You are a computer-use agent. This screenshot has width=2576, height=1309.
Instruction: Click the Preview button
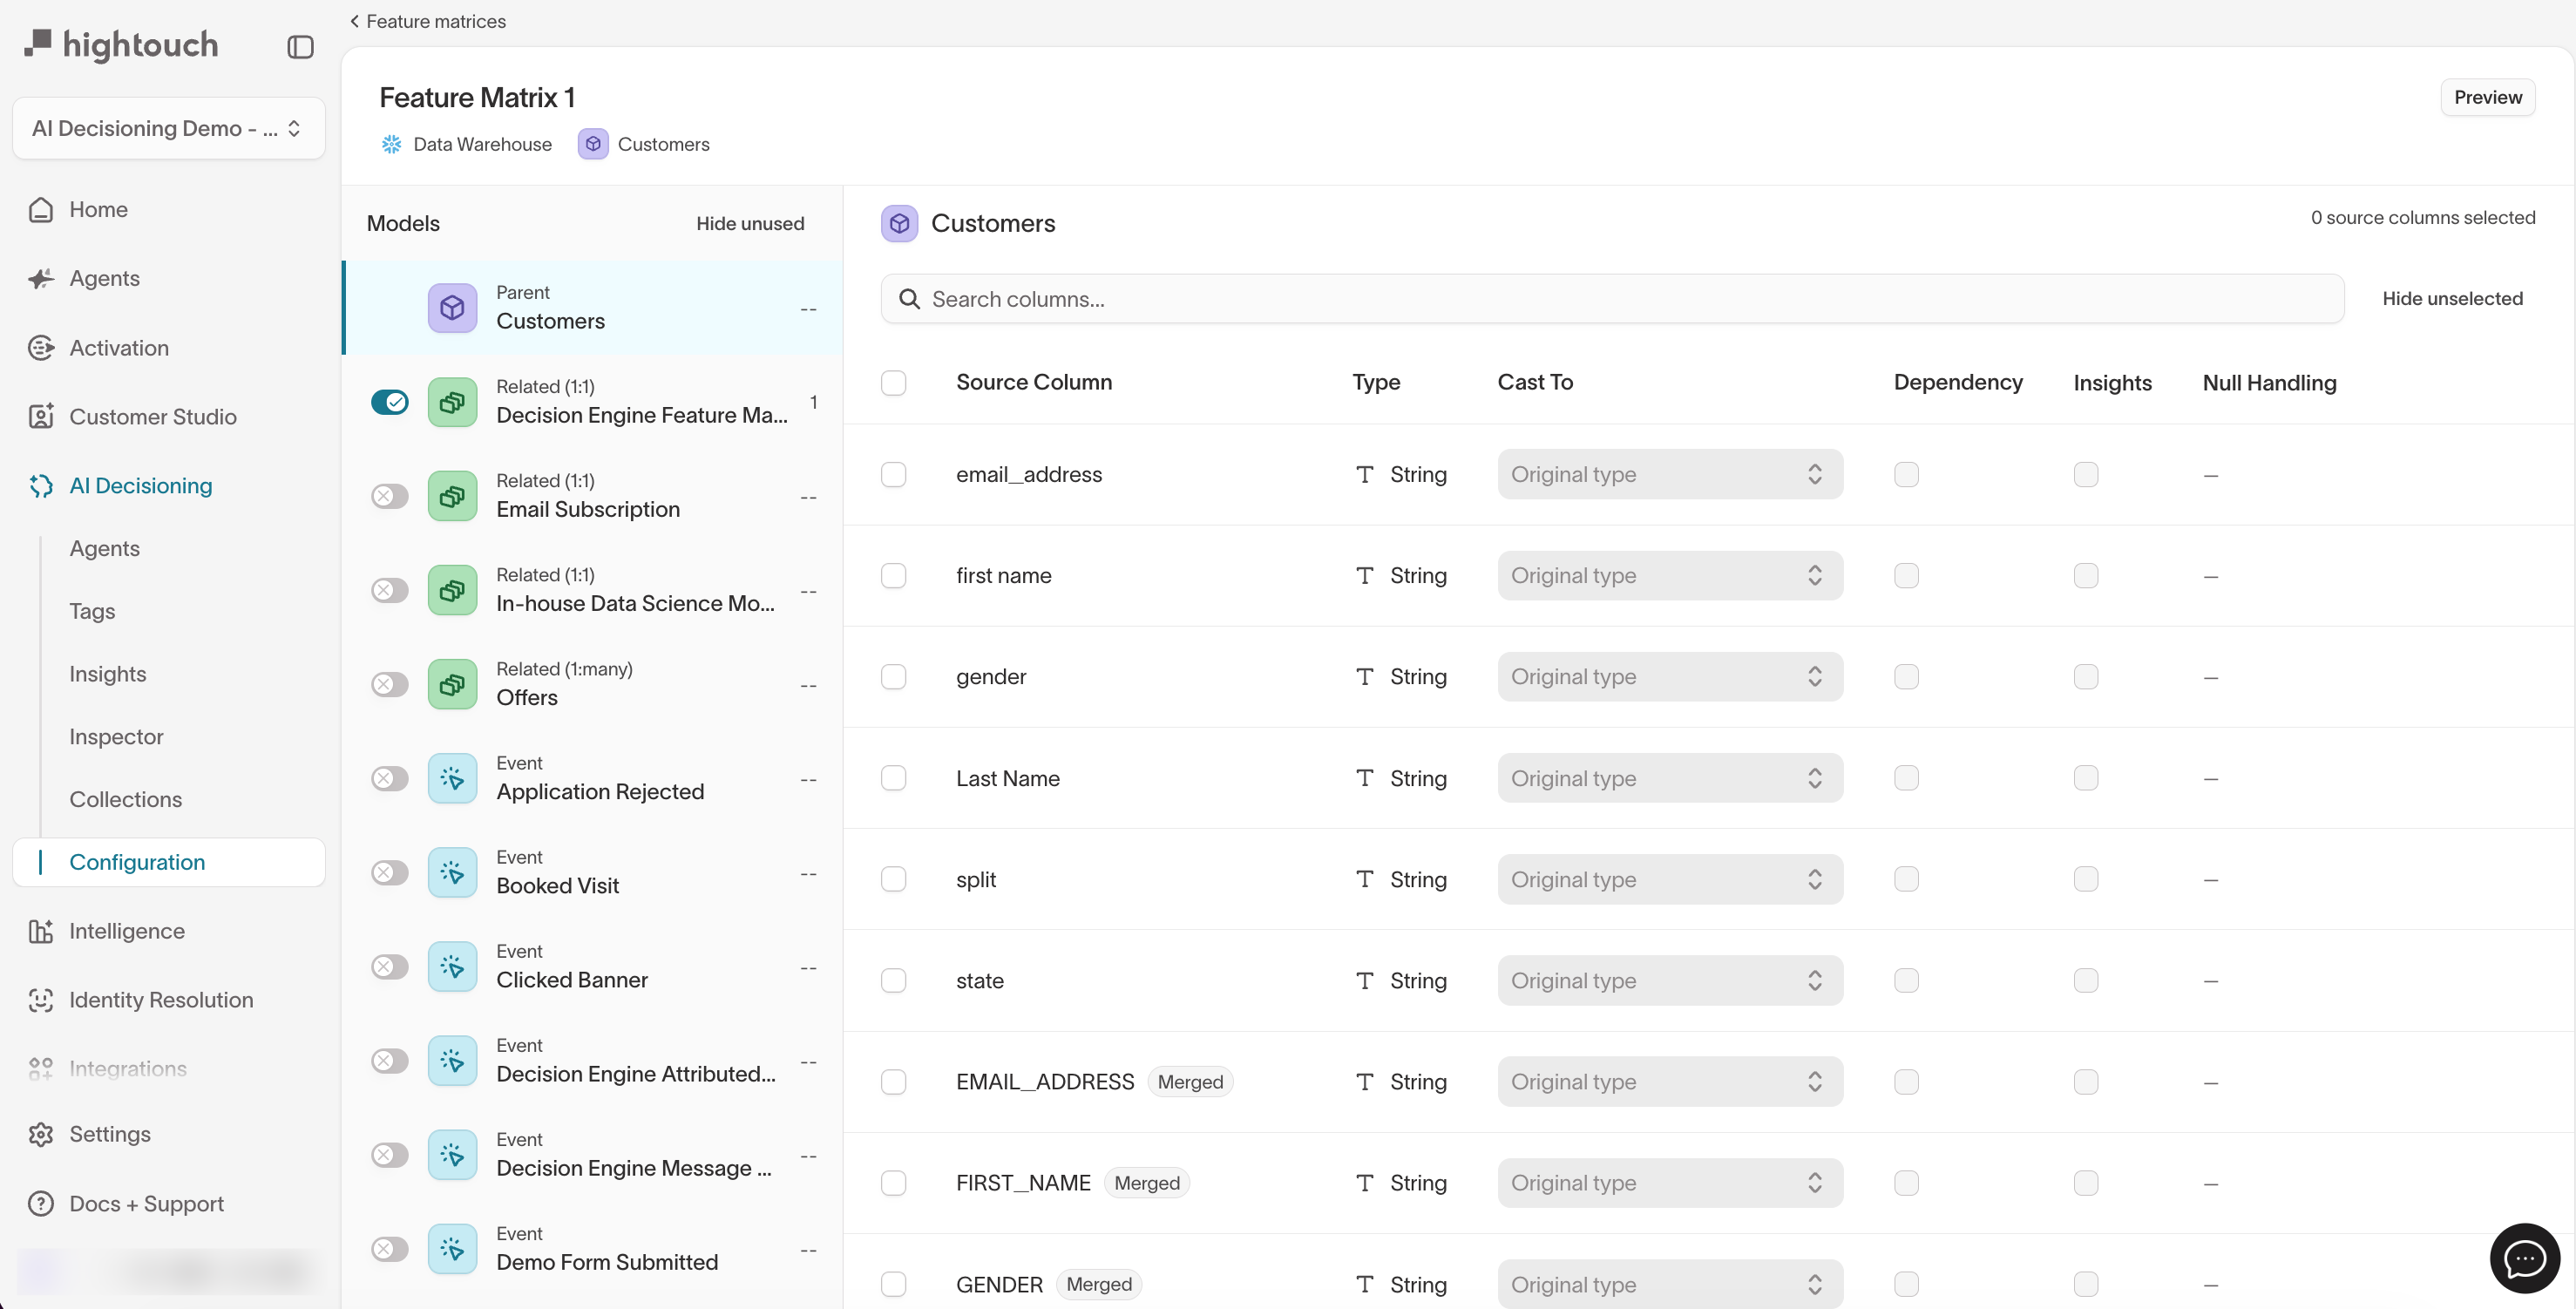click(x=2486, y=97)
